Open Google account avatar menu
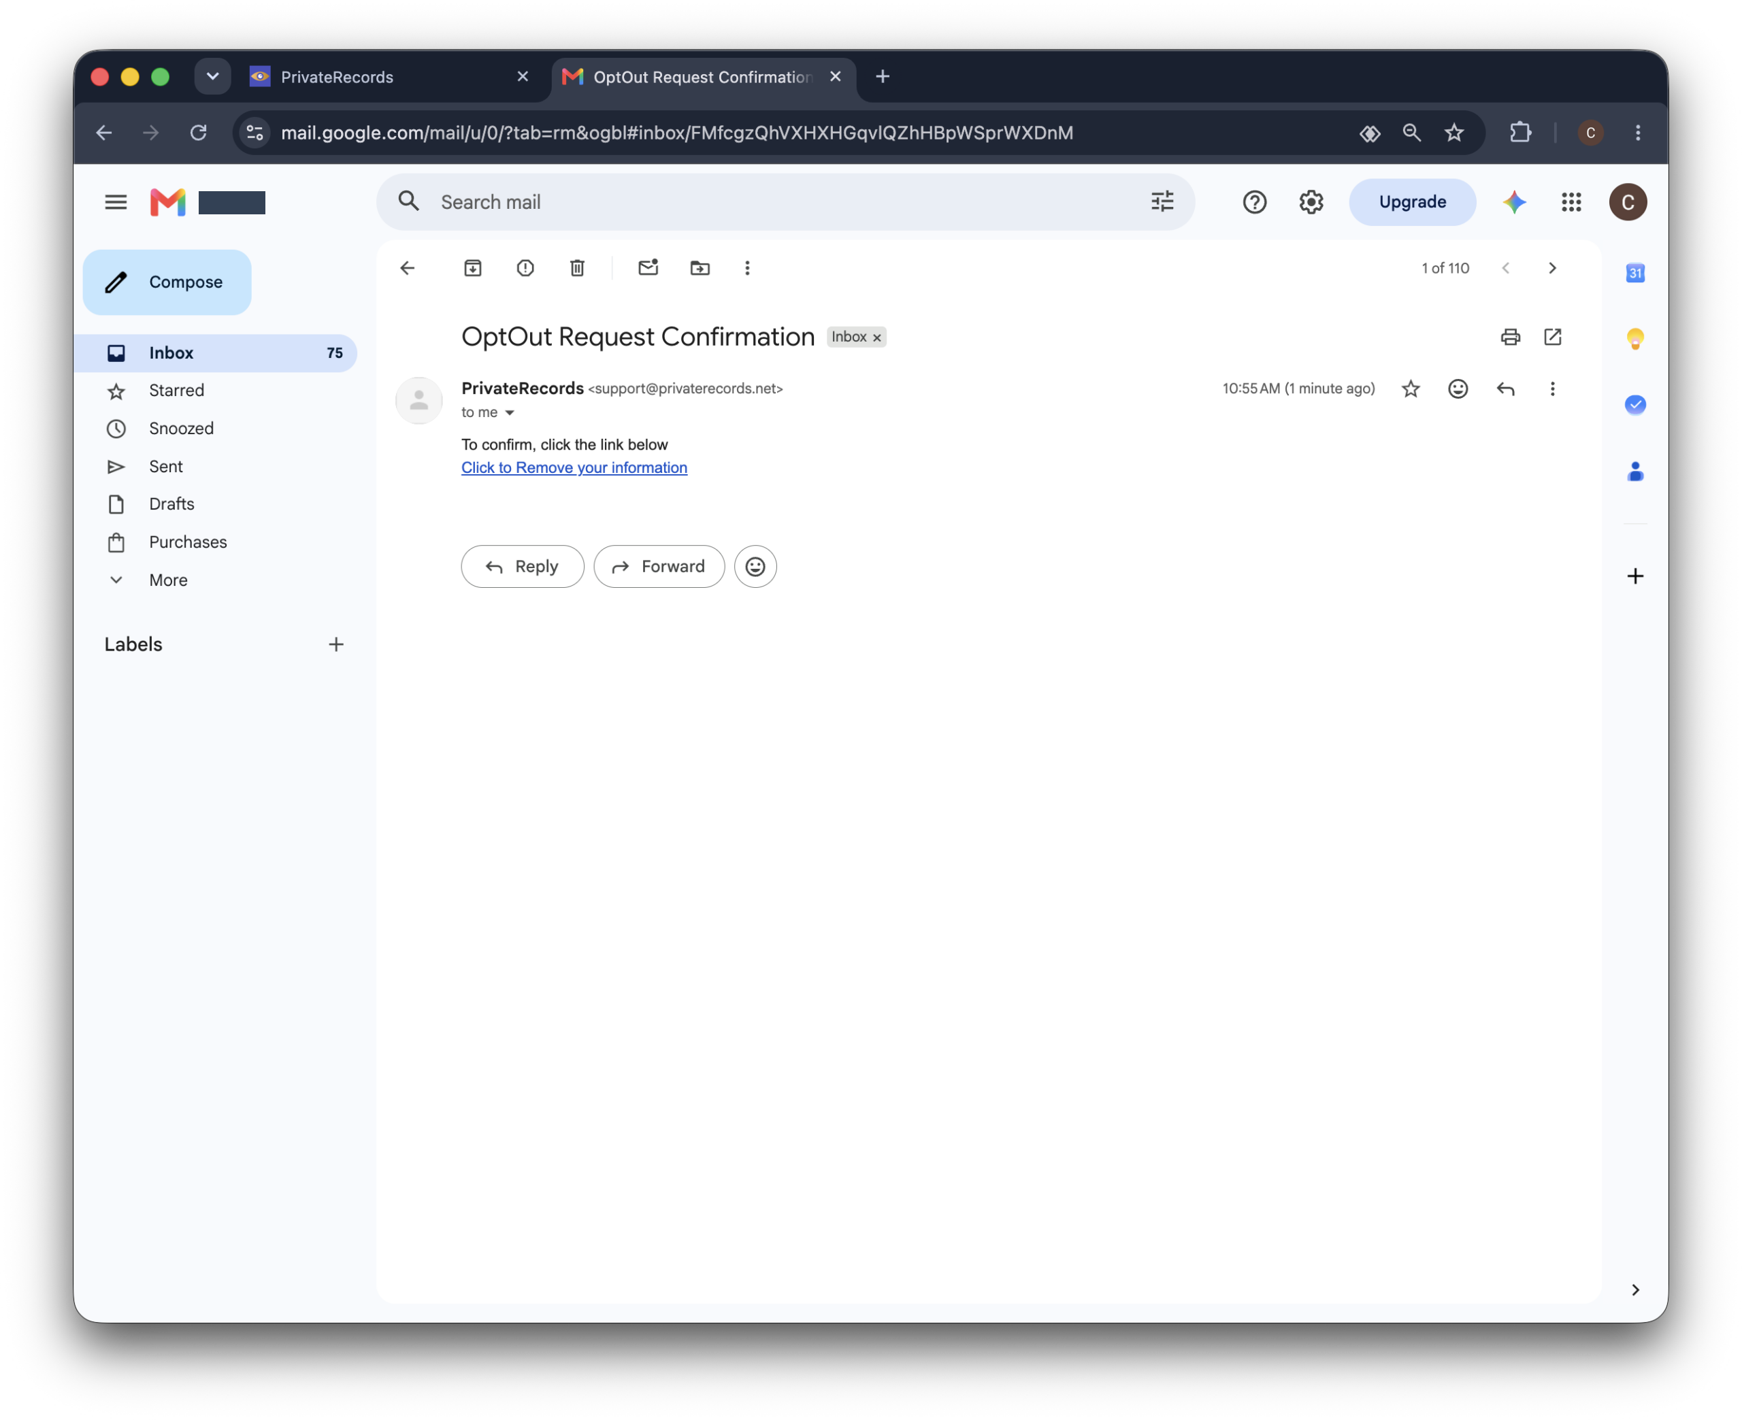Viewport: 1742px width, 1420px height. pos(1628,202)
